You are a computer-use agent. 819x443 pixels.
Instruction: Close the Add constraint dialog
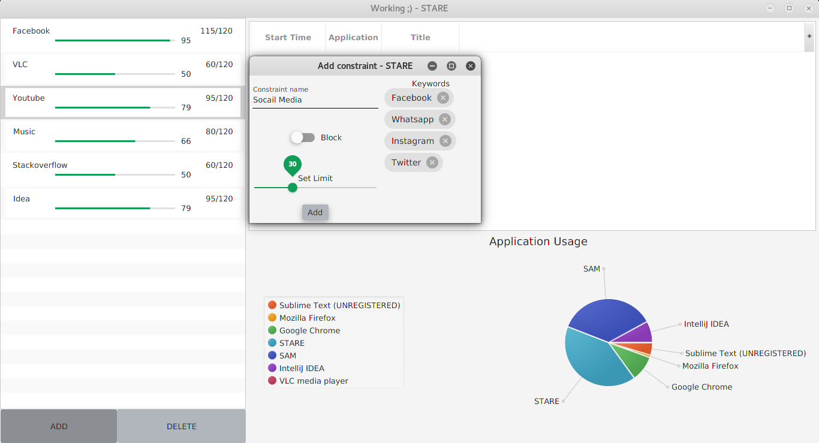pos(471,66)
